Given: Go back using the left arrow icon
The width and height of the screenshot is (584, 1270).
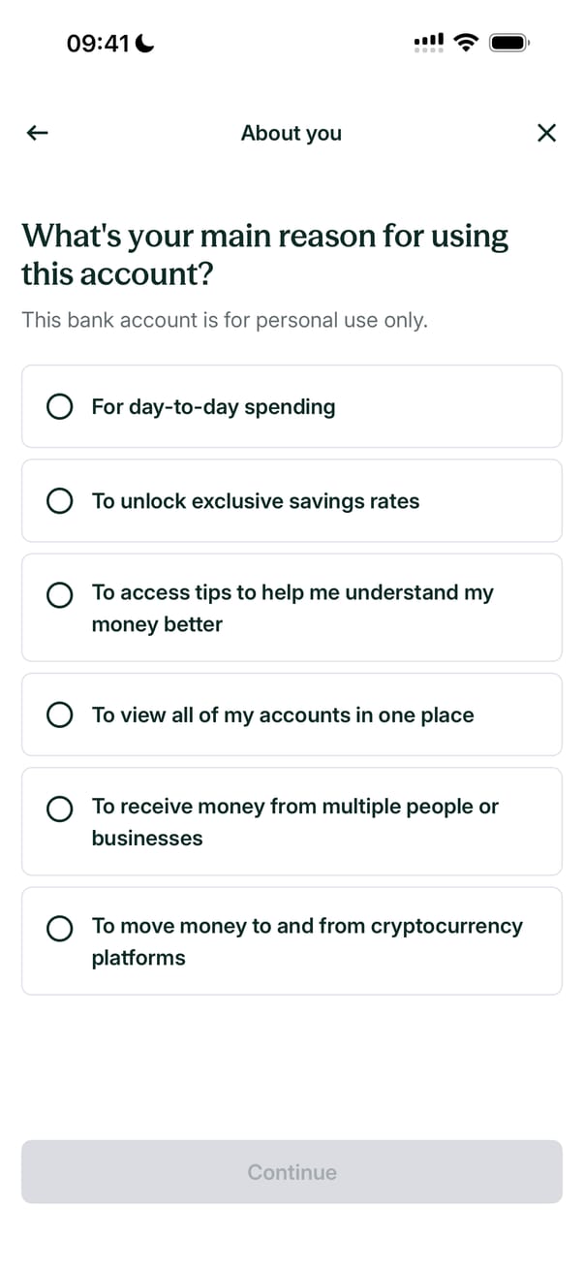Looking at the screenshot, I should click(38, 133).
